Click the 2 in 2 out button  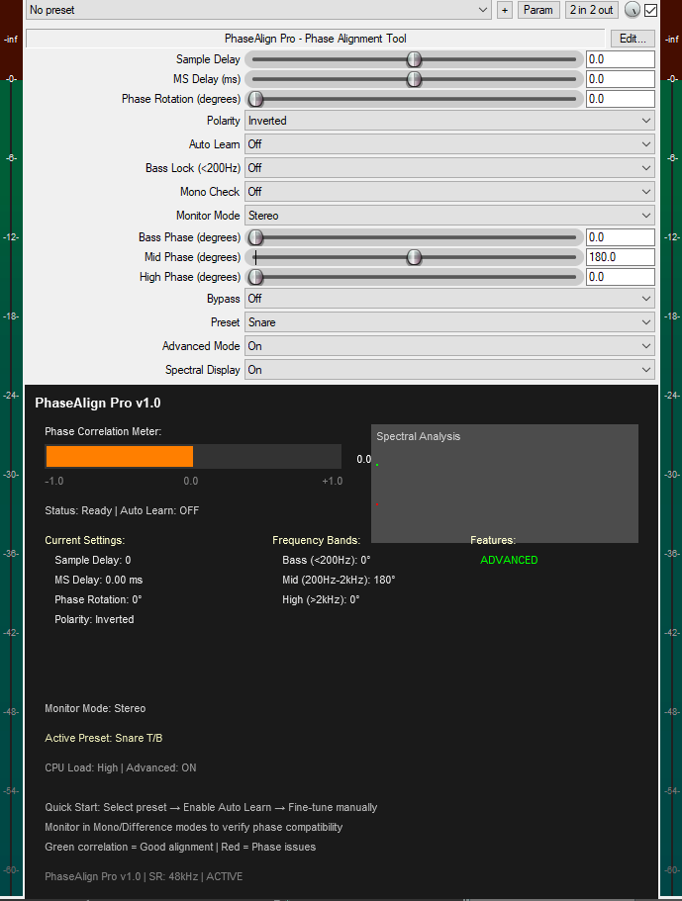(592, 10)
